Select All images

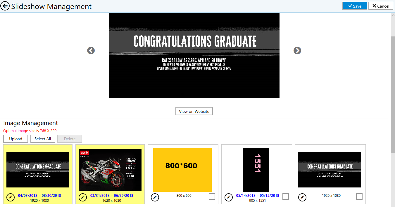(x=43, y=139)
